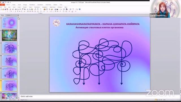This screenshot has width=181, height=102.
Task: Toggle text Shadow formatting
Action: click(x=17, y=11)
